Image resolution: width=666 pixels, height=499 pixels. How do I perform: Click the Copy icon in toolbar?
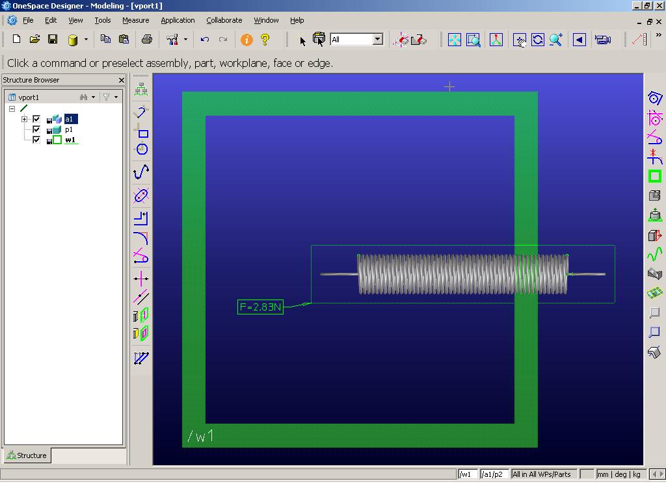click(x=105, y=39)
